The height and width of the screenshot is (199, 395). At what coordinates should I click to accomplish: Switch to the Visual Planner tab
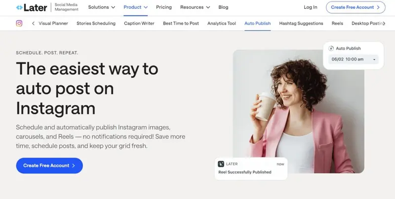(53, 23)
